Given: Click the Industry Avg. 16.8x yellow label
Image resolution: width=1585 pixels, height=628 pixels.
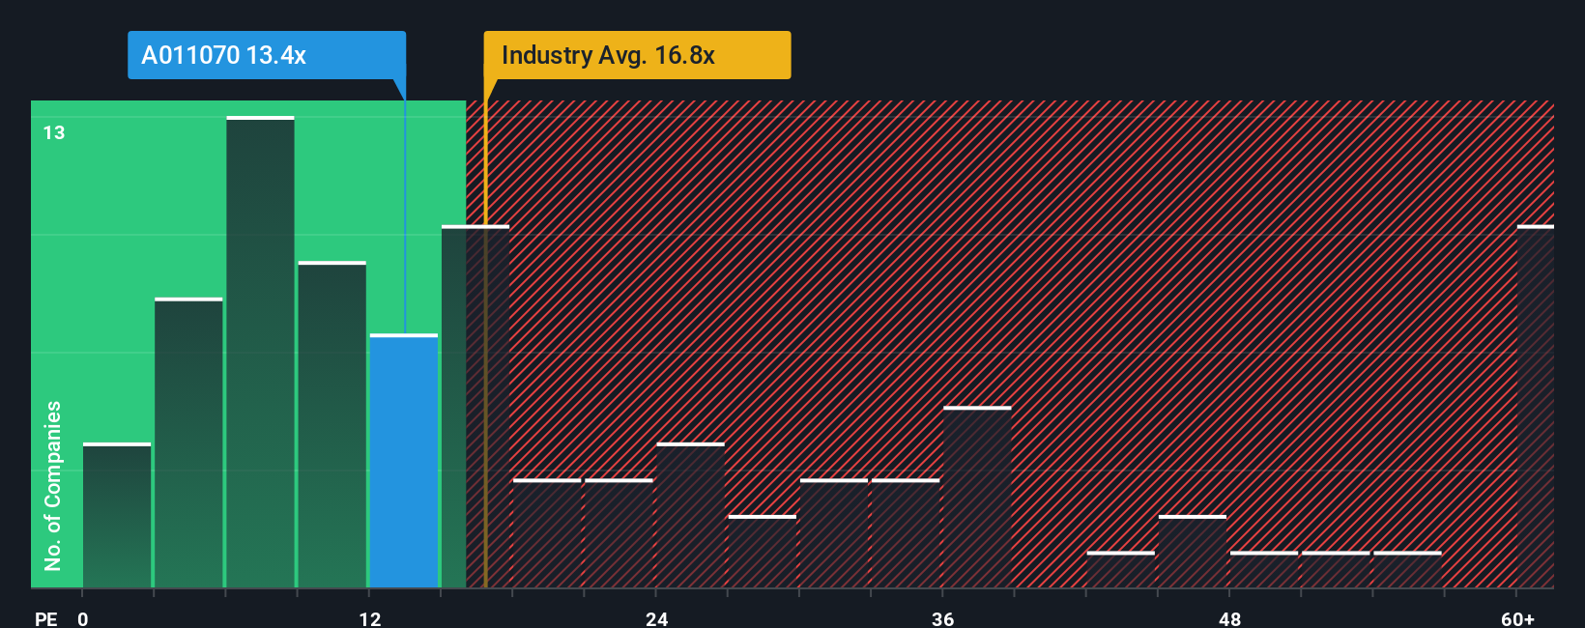Looking at the screenshot, I should pos(637,55).
